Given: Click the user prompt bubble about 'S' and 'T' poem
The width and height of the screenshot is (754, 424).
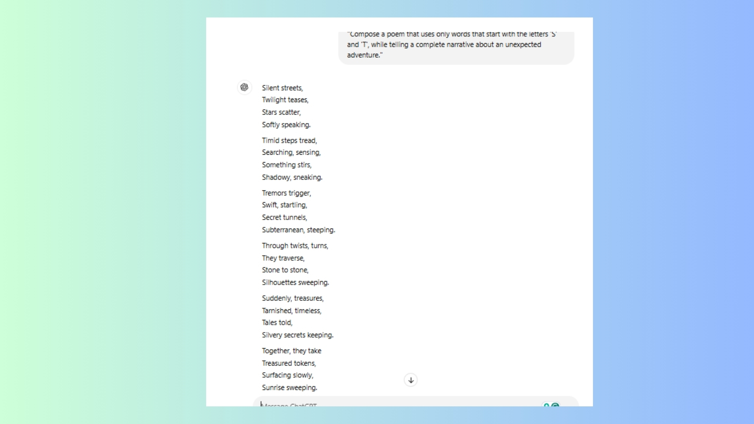Looking at the screenshot, I should click(x=456, y=45).
